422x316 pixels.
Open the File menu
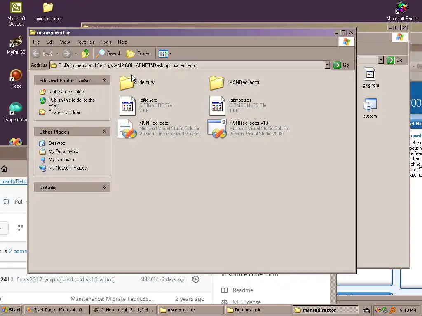(x=36, y=42)
